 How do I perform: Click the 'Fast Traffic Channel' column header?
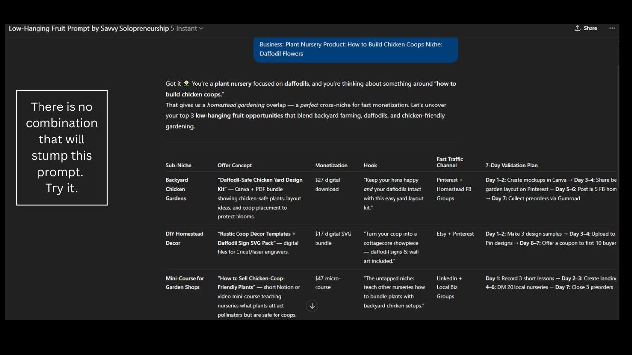[x=450, y=162]
